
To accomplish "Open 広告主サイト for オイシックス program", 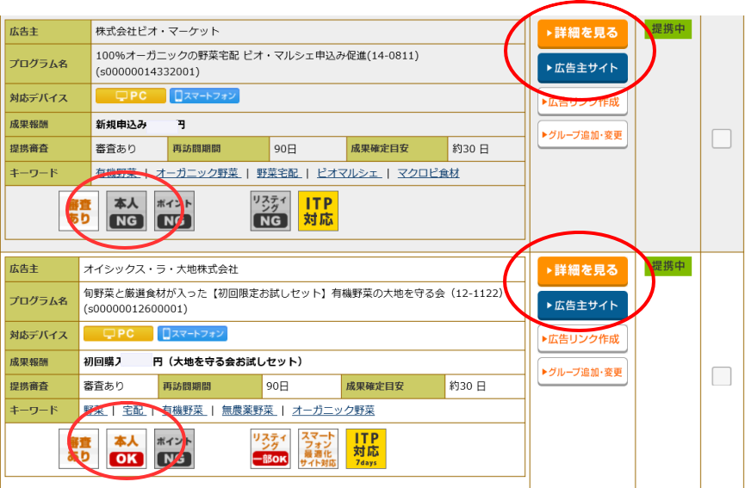I will [x=582, y=306].
